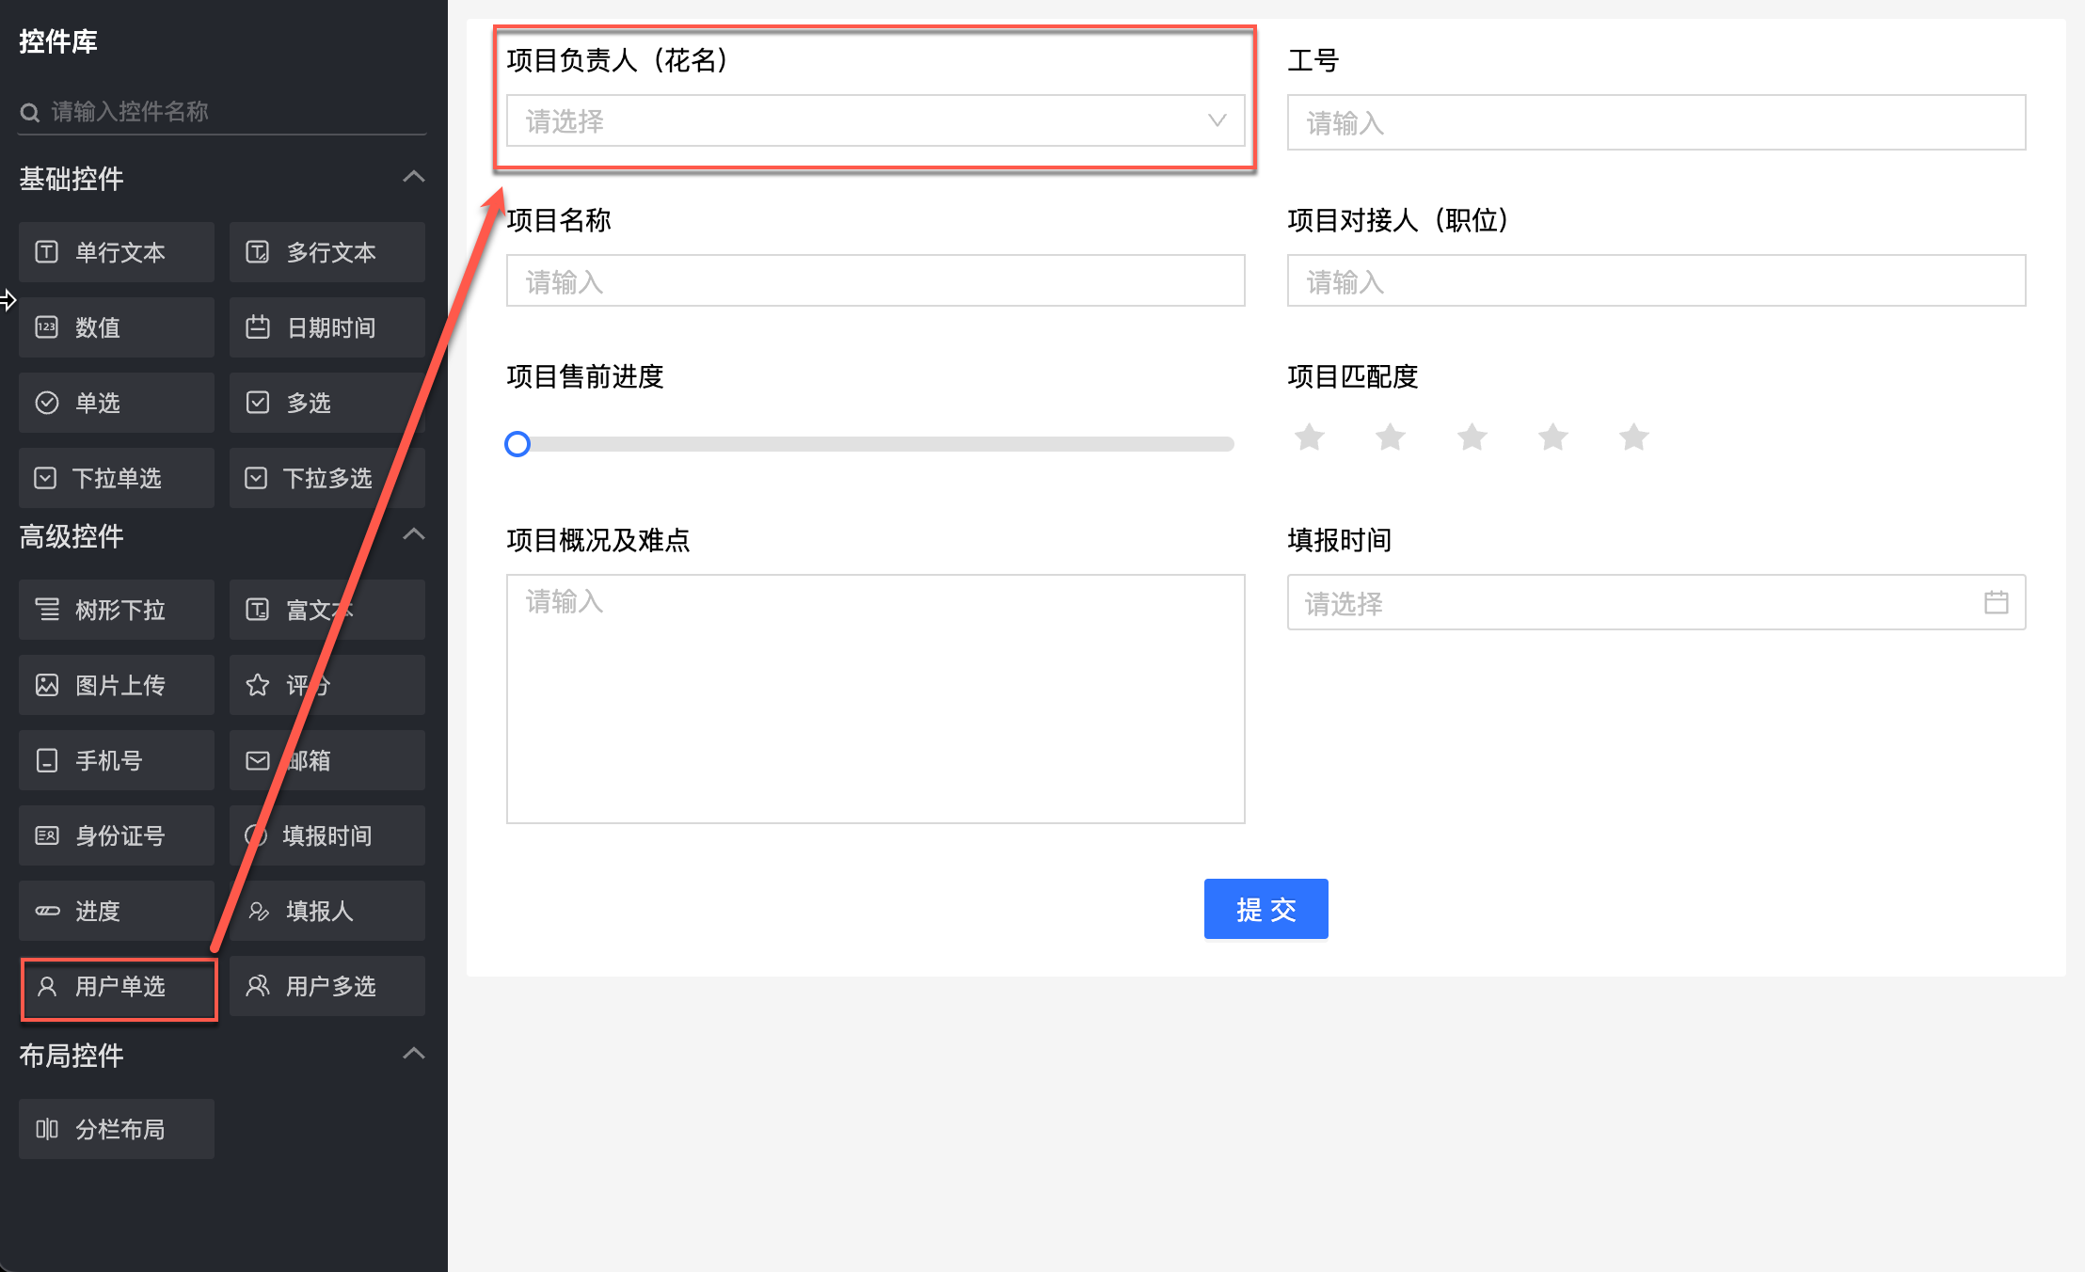This screenshot has height=1272, width=2085.
Task: Click the 分栏布局 column layout control
Action: point(116,1129)
